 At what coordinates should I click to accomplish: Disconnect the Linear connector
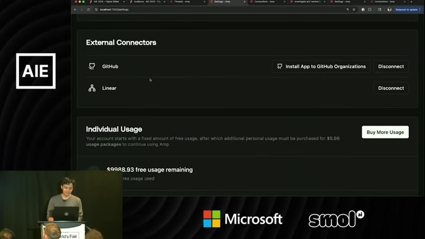391,88
